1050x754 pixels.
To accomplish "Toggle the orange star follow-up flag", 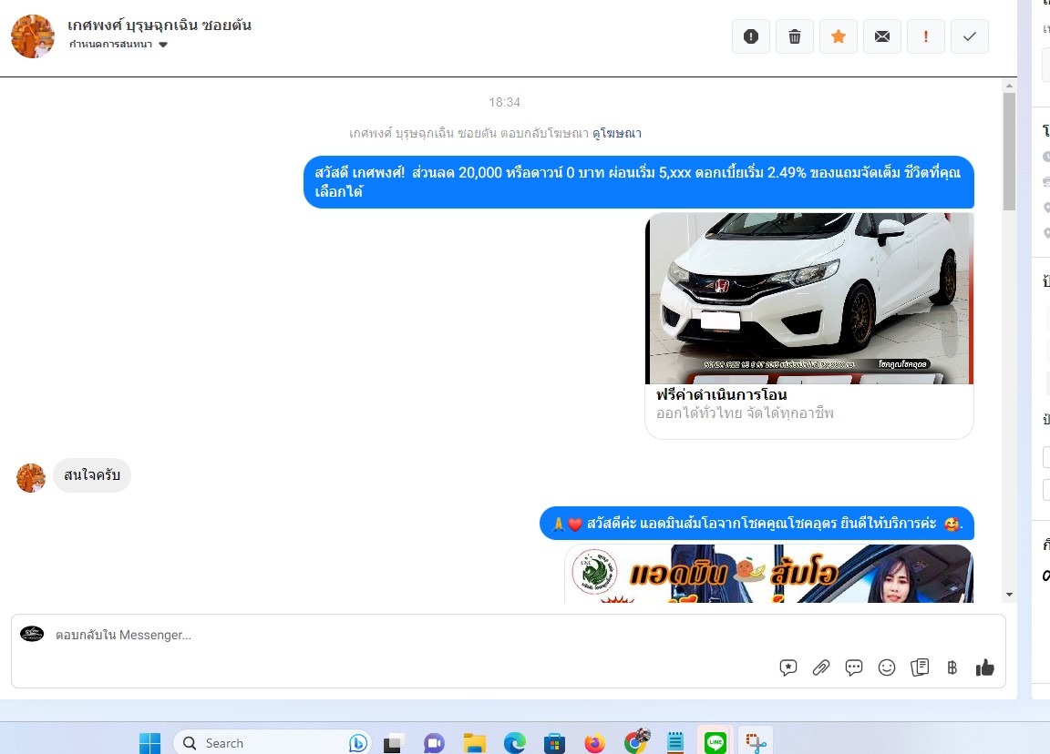I will 839,36.
